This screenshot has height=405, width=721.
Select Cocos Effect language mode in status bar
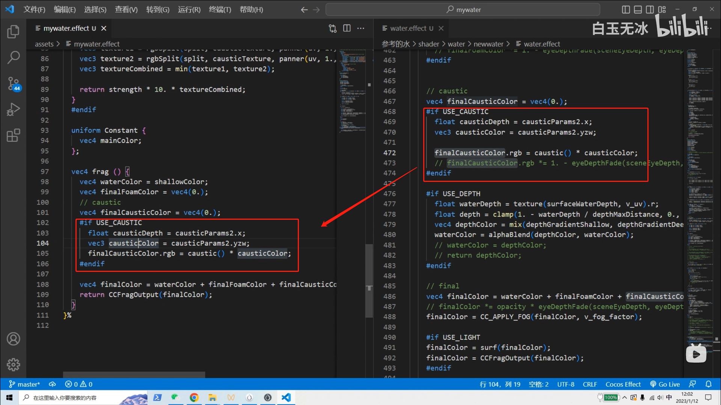pos(623,384)
